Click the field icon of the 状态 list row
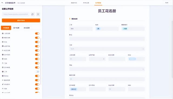 [x=3, y=42]
